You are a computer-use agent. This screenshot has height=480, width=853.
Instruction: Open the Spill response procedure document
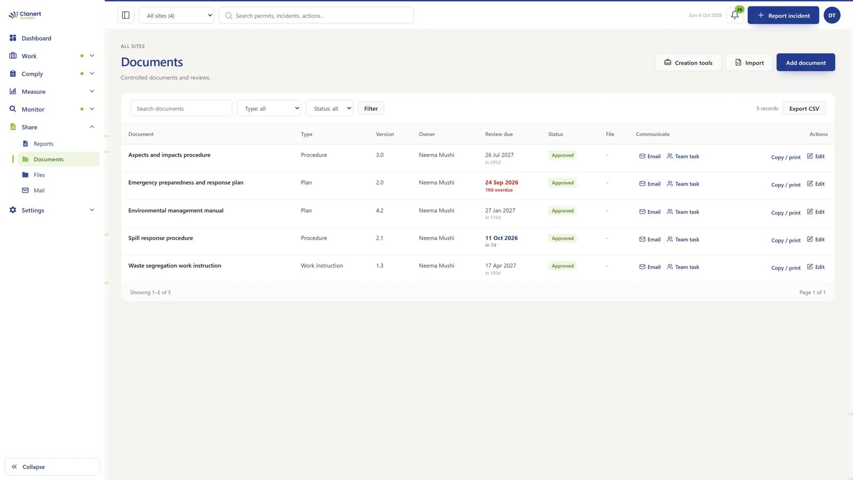click(x=160, y=238)
